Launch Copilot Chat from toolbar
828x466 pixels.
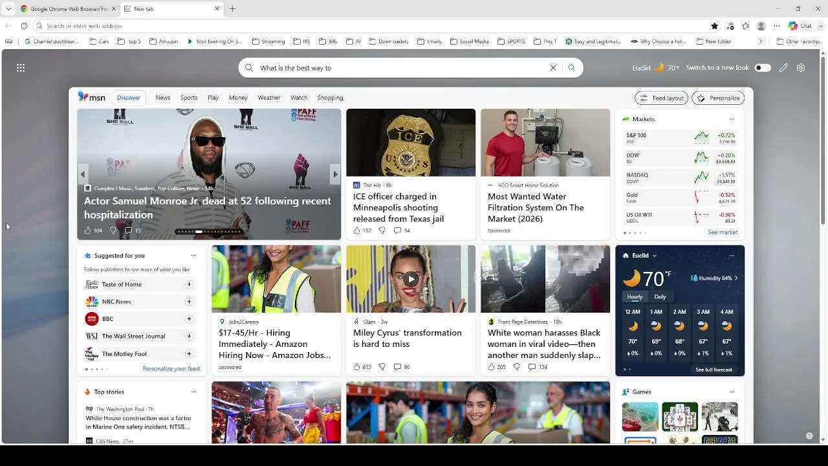coord(800,26)
